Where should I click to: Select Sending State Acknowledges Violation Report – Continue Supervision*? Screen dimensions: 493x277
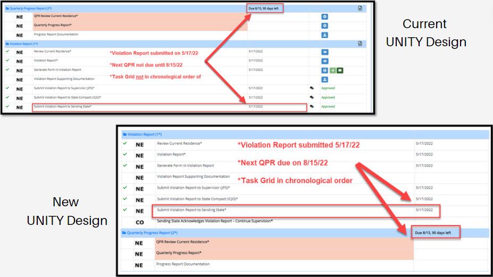click(215, 221)
